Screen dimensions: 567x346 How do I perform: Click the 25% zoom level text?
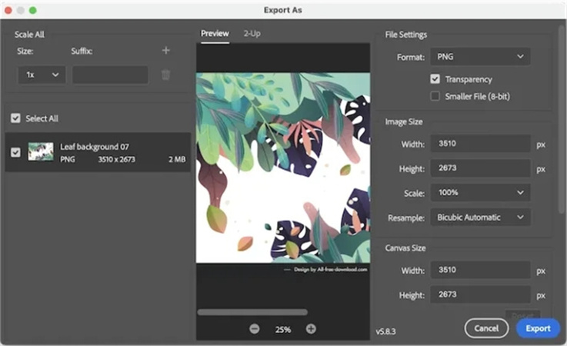(x=283, y=329)
